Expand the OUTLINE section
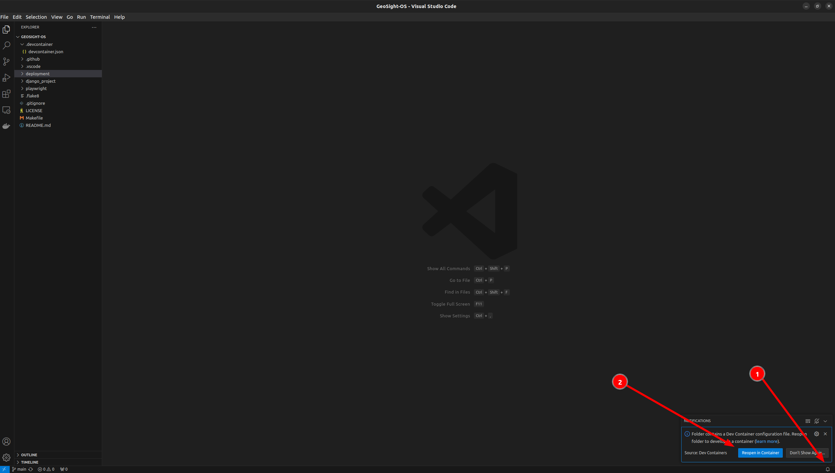The image size is (835, 473). (58, 455)
